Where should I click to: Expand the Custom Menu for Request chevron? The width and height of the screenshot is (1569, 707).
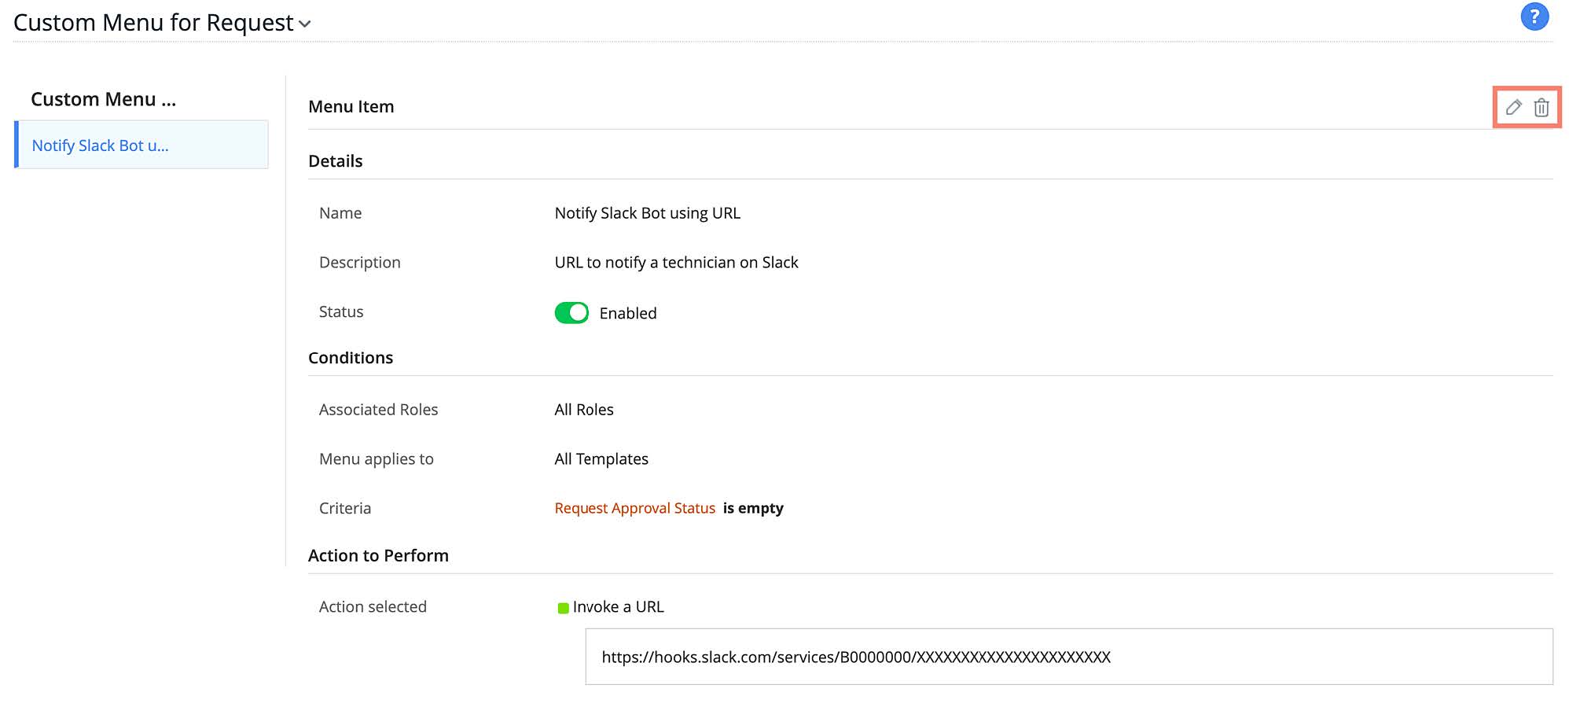pyautogui.click(x=305, y=24)
